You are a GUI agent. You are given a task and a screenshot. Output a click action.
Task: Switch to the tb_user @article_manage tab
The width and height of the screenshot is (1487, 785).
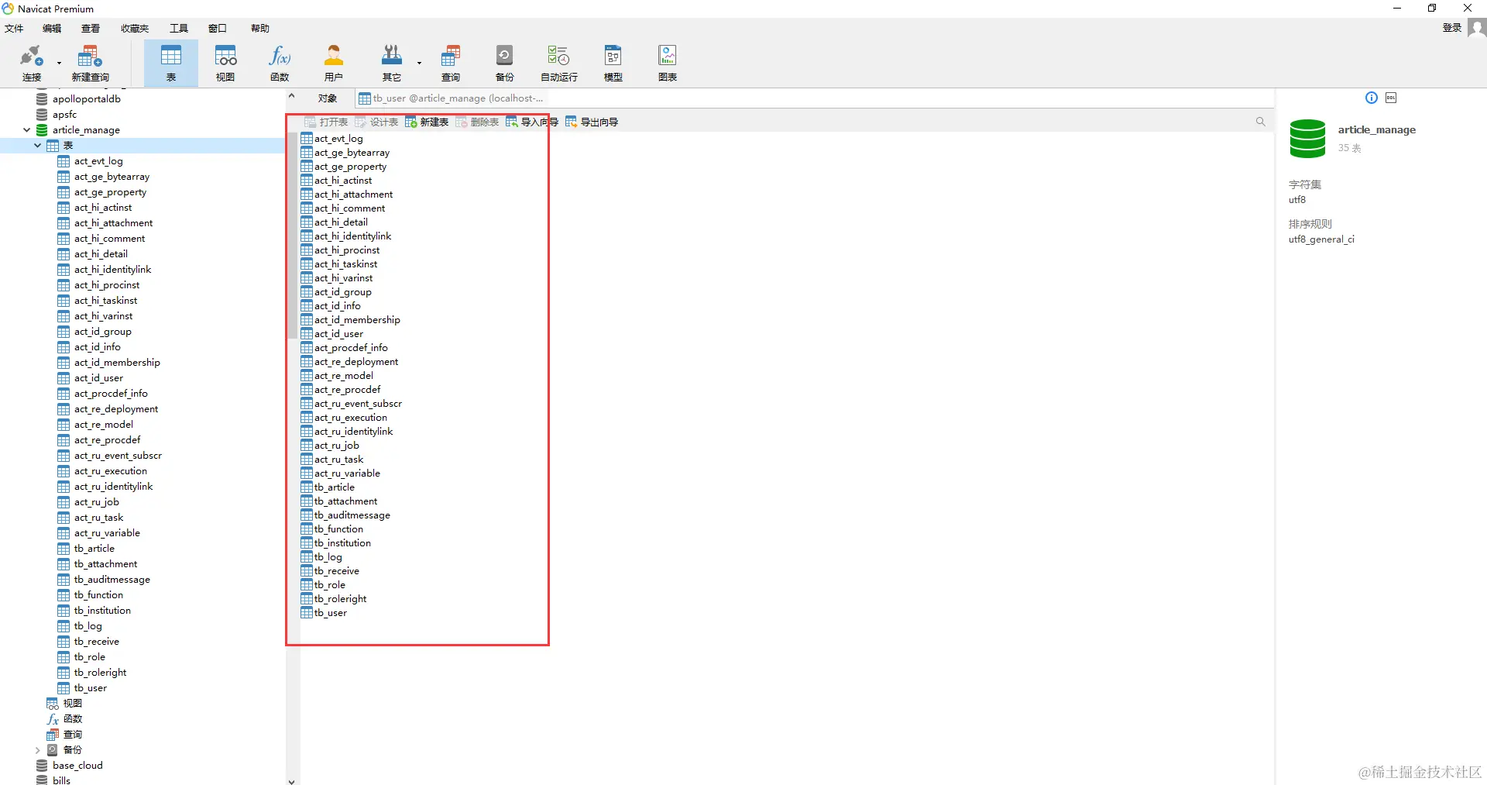tap(452, 98)
